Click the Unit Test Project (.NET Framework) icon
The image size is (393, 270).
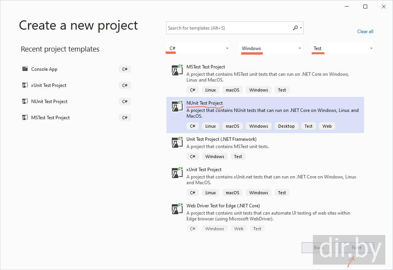[x=177, y=142]
